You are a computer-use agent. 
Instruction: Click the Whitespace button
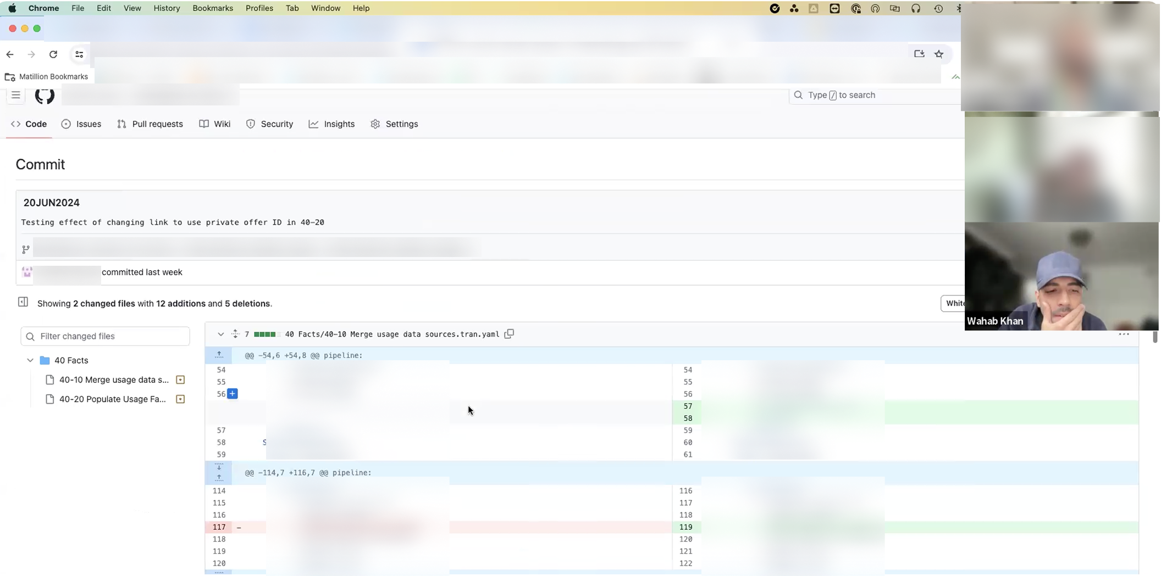pyautogui.click(x=953, y=303)
